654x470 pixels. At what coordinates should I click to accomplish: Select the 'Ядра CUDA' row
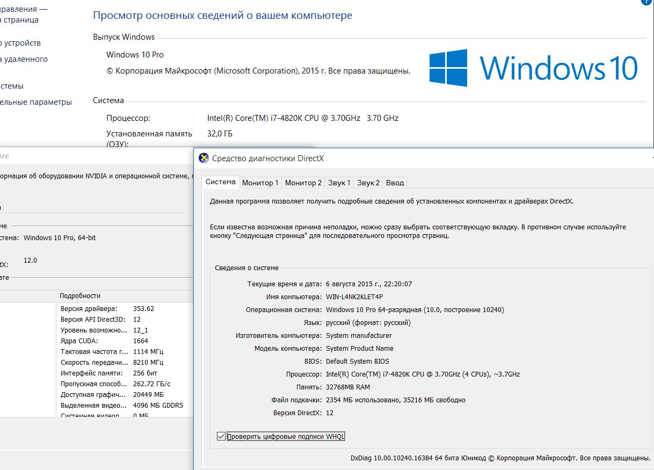click(x=123, y=341)
